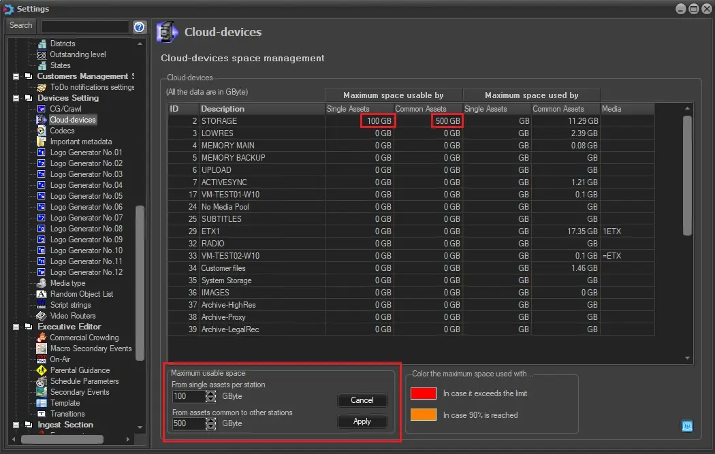Select Video Routers in the tree

click(x=72, y=316)
